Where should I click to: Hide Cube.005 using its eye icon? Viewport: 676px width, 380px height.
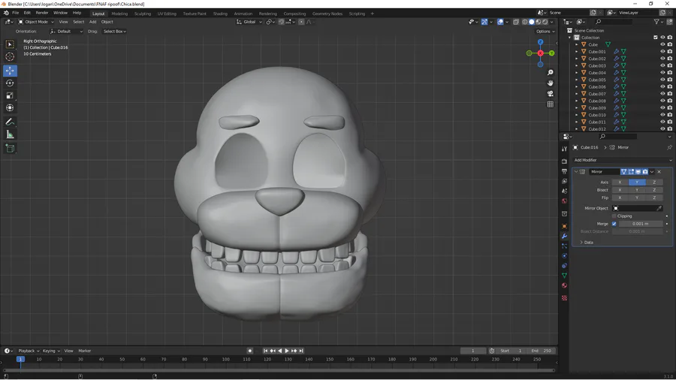click(662, 80)
